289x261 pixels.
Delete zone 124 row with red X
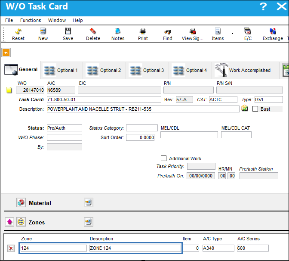(11, 248)
